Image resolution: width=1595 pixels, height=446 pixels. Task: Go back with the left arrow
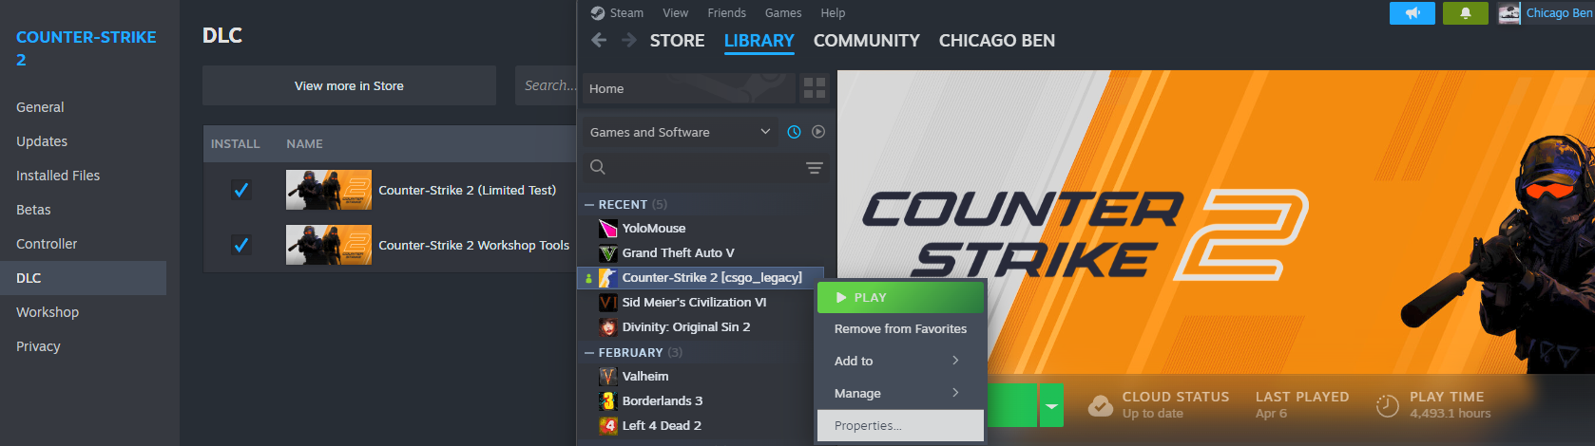click(599, 40)
